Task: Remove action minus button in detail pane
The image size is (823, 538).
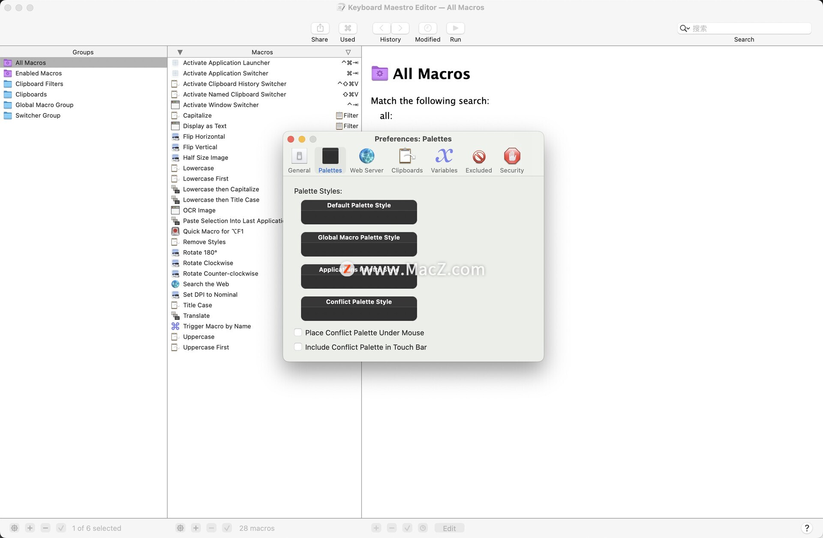Action: [x=392, y=528]
